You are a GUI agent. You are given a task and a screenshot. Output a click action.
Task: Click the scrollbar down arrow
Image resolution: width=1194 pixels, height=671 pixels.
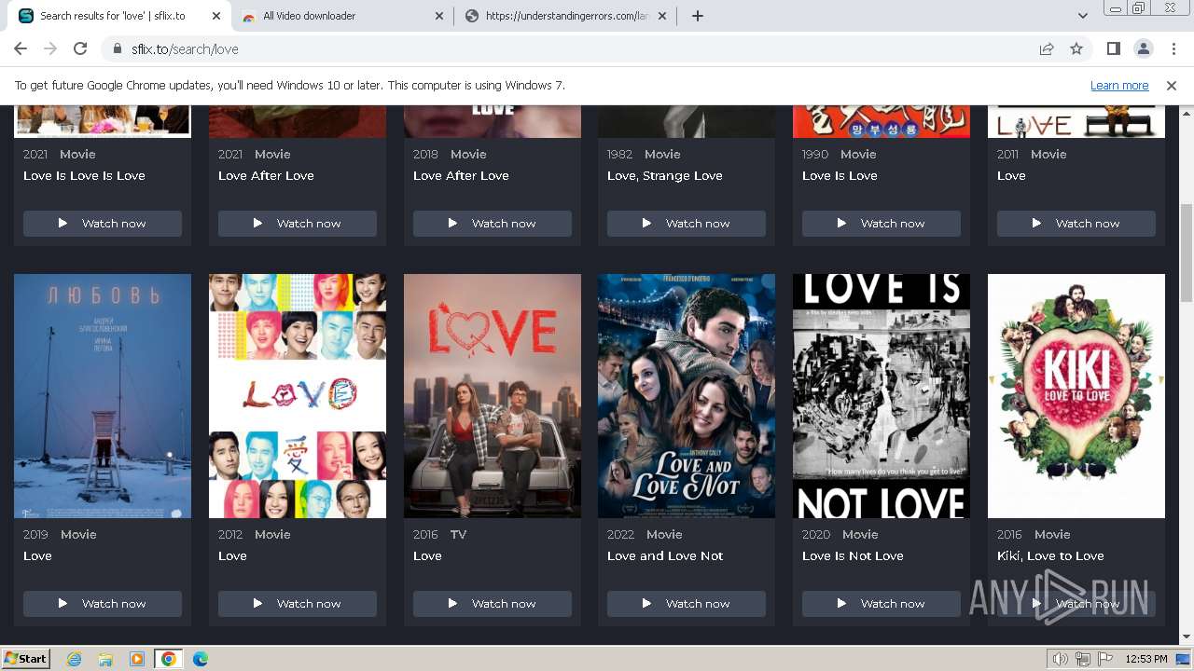[1186, 637]
